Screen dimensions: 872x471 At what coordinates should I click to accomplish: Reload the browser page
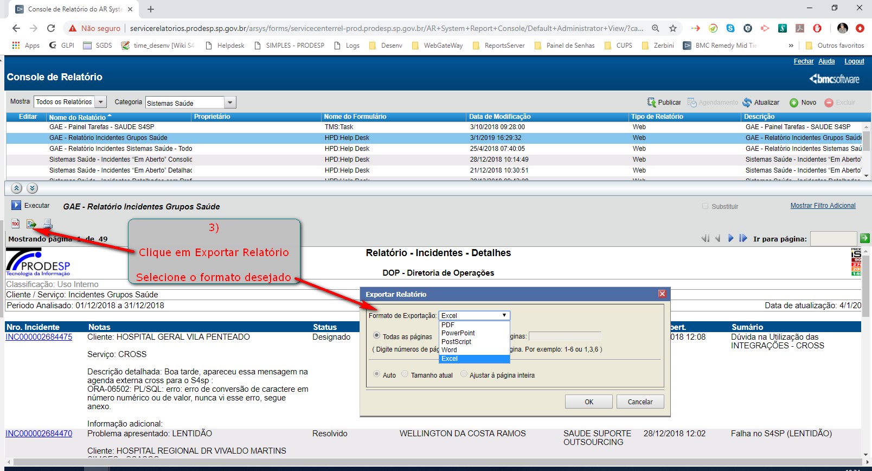51,28
